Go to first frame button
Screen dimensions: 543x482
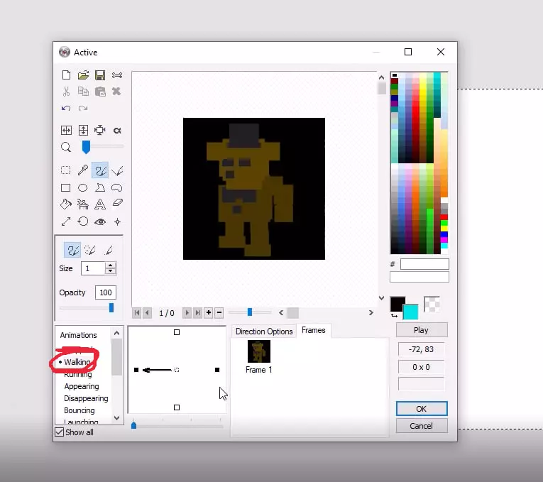click(x=137, y=312)
